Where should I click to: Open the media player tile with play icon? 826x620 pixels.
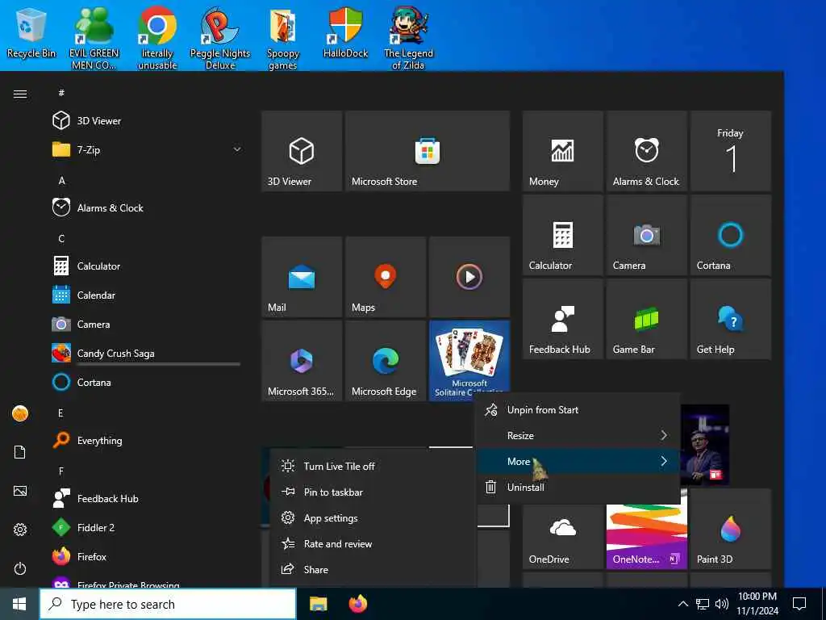pos(469,277)
